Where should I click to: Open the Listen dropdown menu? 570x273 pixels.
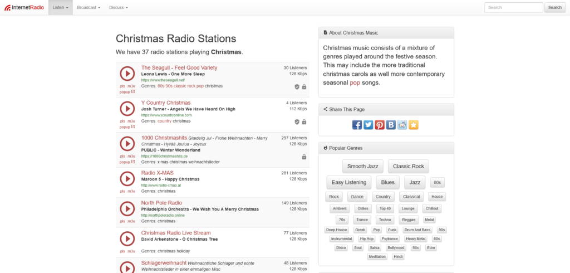coord(60,7)
